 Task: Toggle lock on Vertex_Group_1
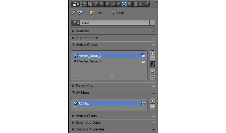click(143, 56)
